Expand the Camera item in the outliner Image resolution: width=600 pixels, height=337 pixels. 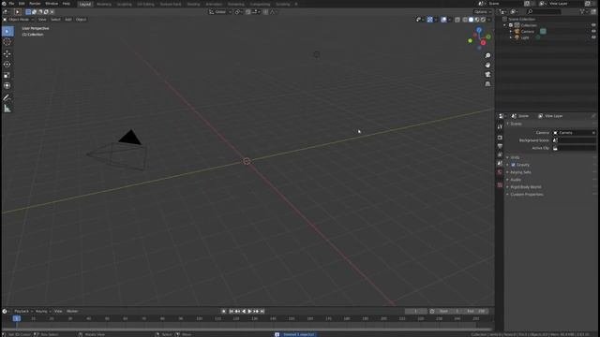[x=511, y=31]
